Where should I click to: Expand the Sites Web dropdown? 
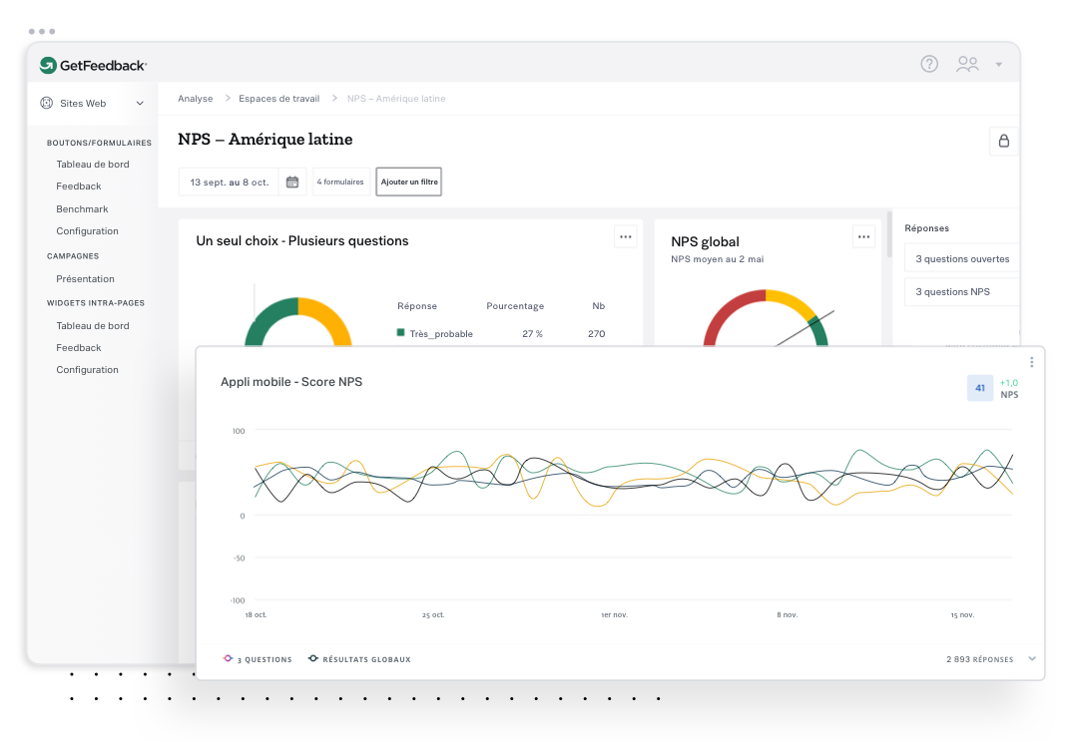[x=140, y=103]
